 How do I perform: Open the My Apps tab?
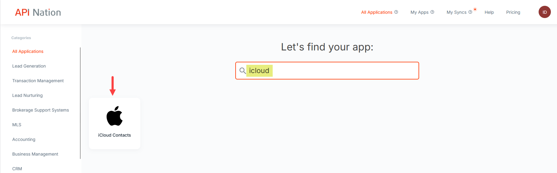[419, 12]
